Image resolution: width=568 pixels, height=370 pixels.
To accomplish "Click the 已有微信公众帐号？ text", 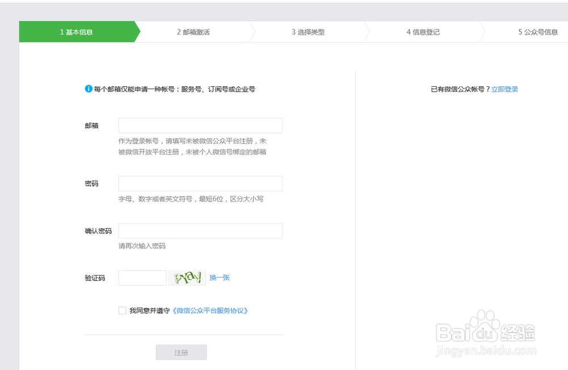I will [461, 89].
